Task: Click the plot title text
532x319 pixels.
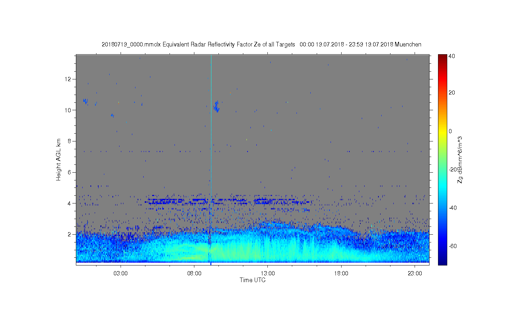Action: pos(261,44)
